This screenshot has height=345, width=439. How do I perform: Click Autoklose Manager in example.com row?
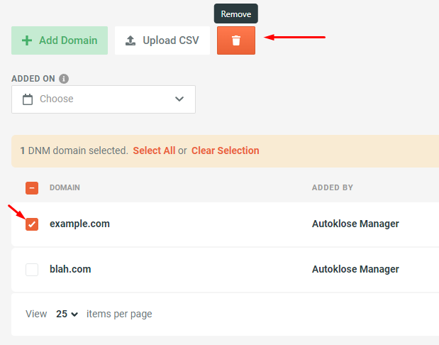point(355,224)
